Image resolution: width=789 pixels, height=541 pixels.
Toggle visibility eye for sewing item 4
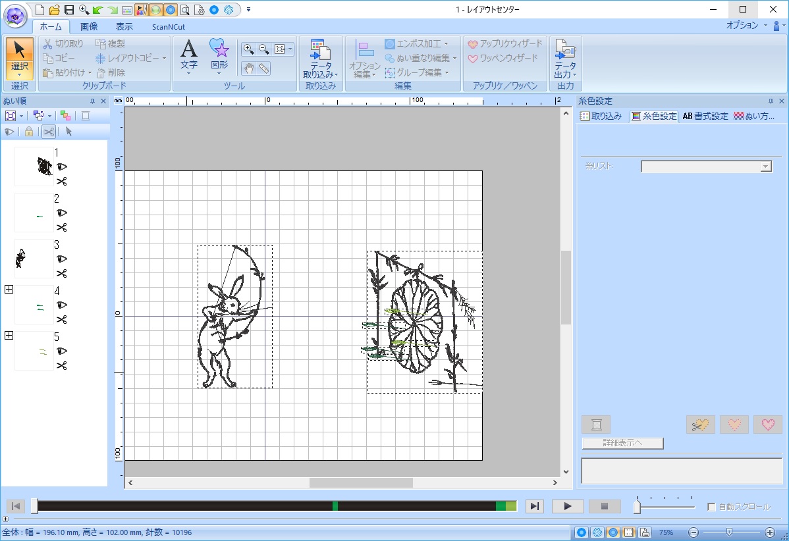(62, 305)
